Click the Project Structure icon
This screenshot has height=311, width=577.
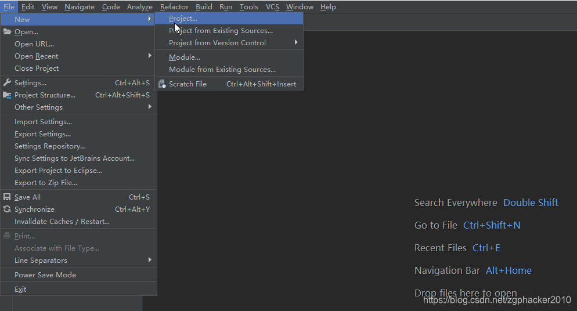[7, 95]
